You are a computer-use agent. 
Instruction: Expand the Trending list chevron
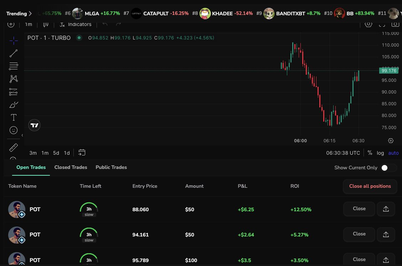pos(30,13)
